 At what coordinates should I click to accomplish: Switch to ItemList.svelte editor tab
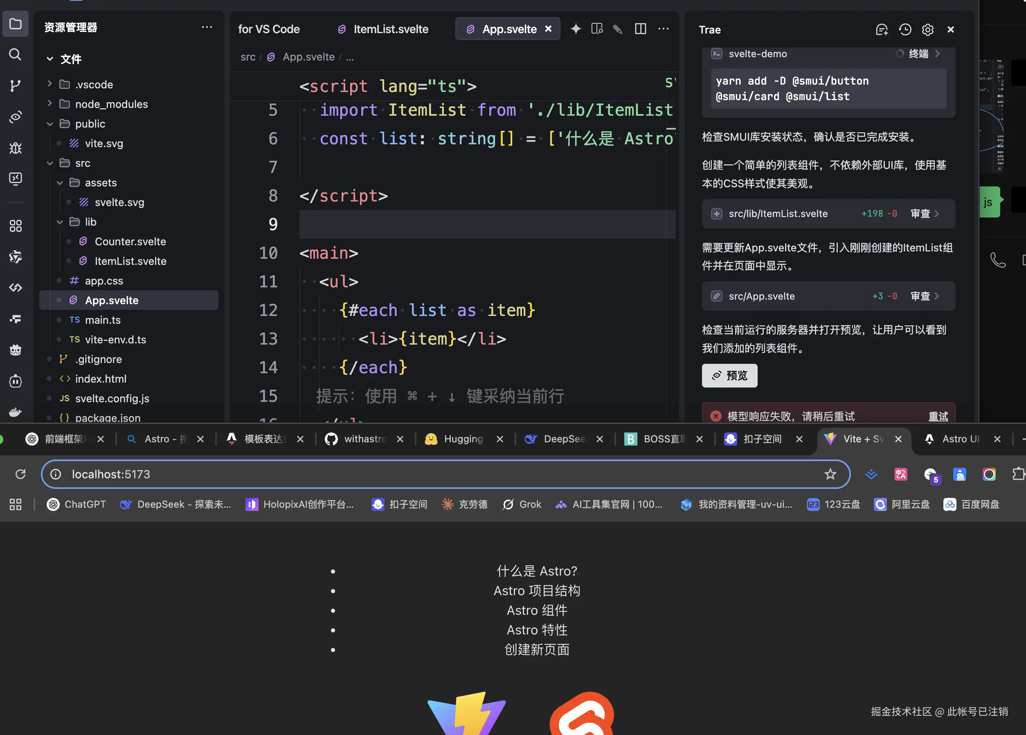390,29
